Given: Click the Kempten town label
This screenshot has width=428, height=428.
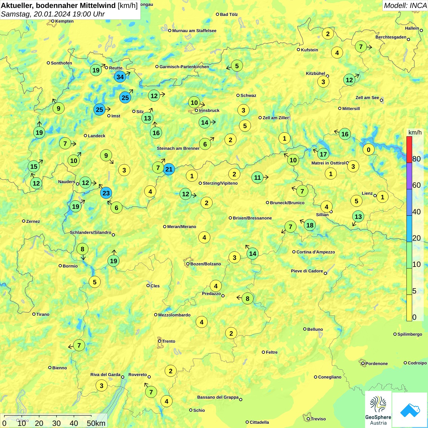Looking at the screenshot, I should click(x=65, y=21).
